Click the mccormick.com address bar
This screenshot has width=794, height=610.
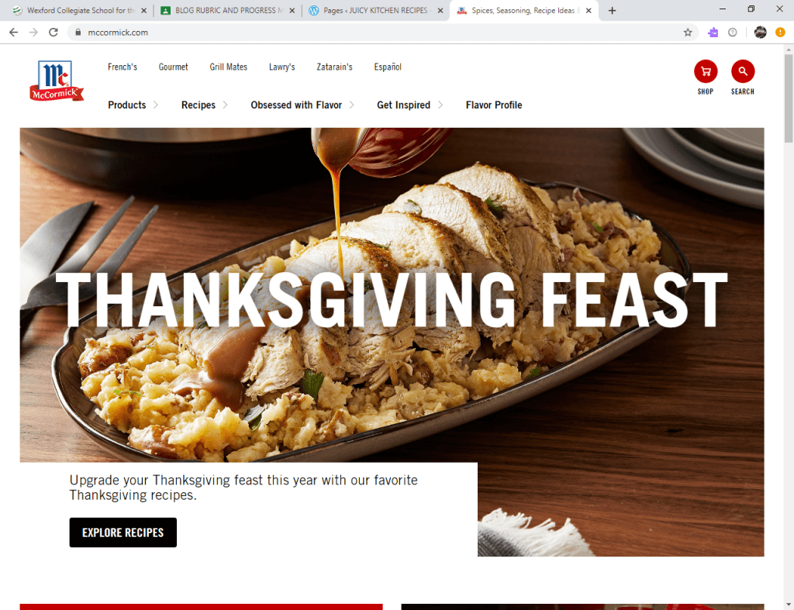pos(375,33)
